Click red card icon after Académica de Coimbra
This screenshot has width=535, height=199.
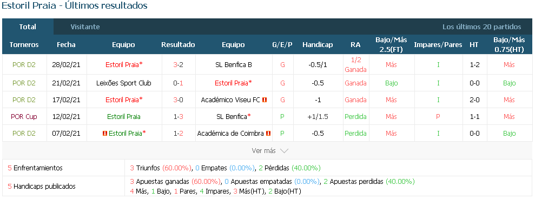[x=268, y=134]
